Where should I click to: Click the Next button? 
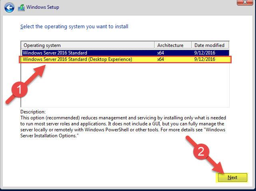[232, 177]
